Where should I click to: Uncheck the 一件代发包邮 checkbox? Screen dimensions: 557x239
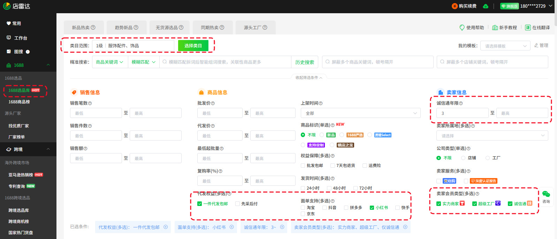[x=200, y=204]
